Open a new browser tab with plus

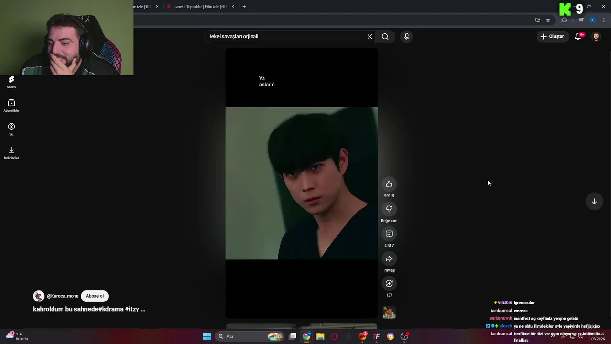[244, 7]
